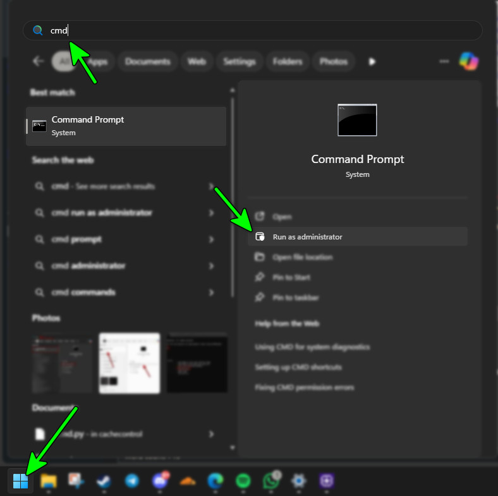Click the Open action icon
Image resolution: width=498 pixels, height=496 pixels.
click(x=260, y=216)
